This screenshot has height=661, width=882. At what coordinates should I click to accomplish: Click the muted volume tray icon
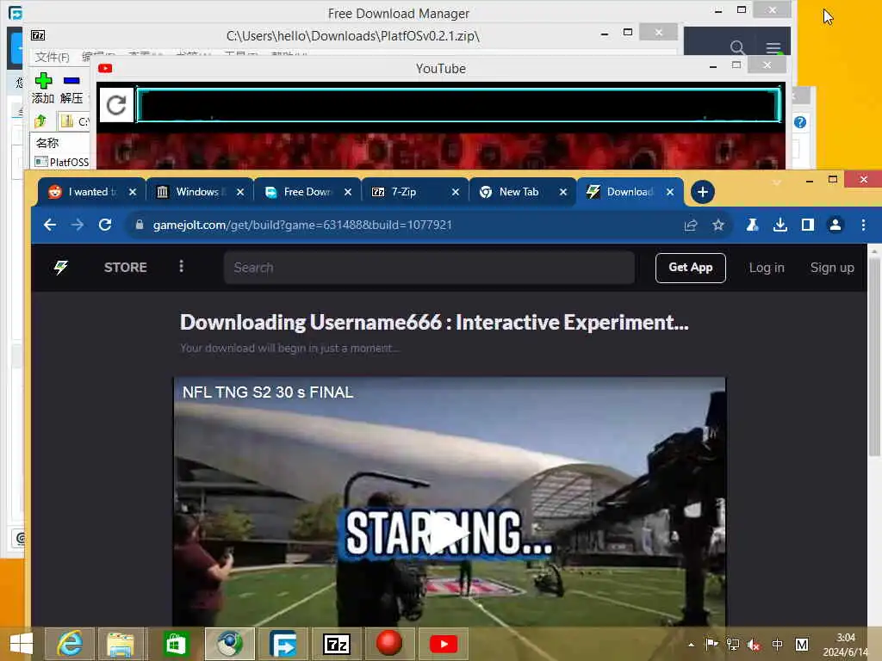click(754, 645)
